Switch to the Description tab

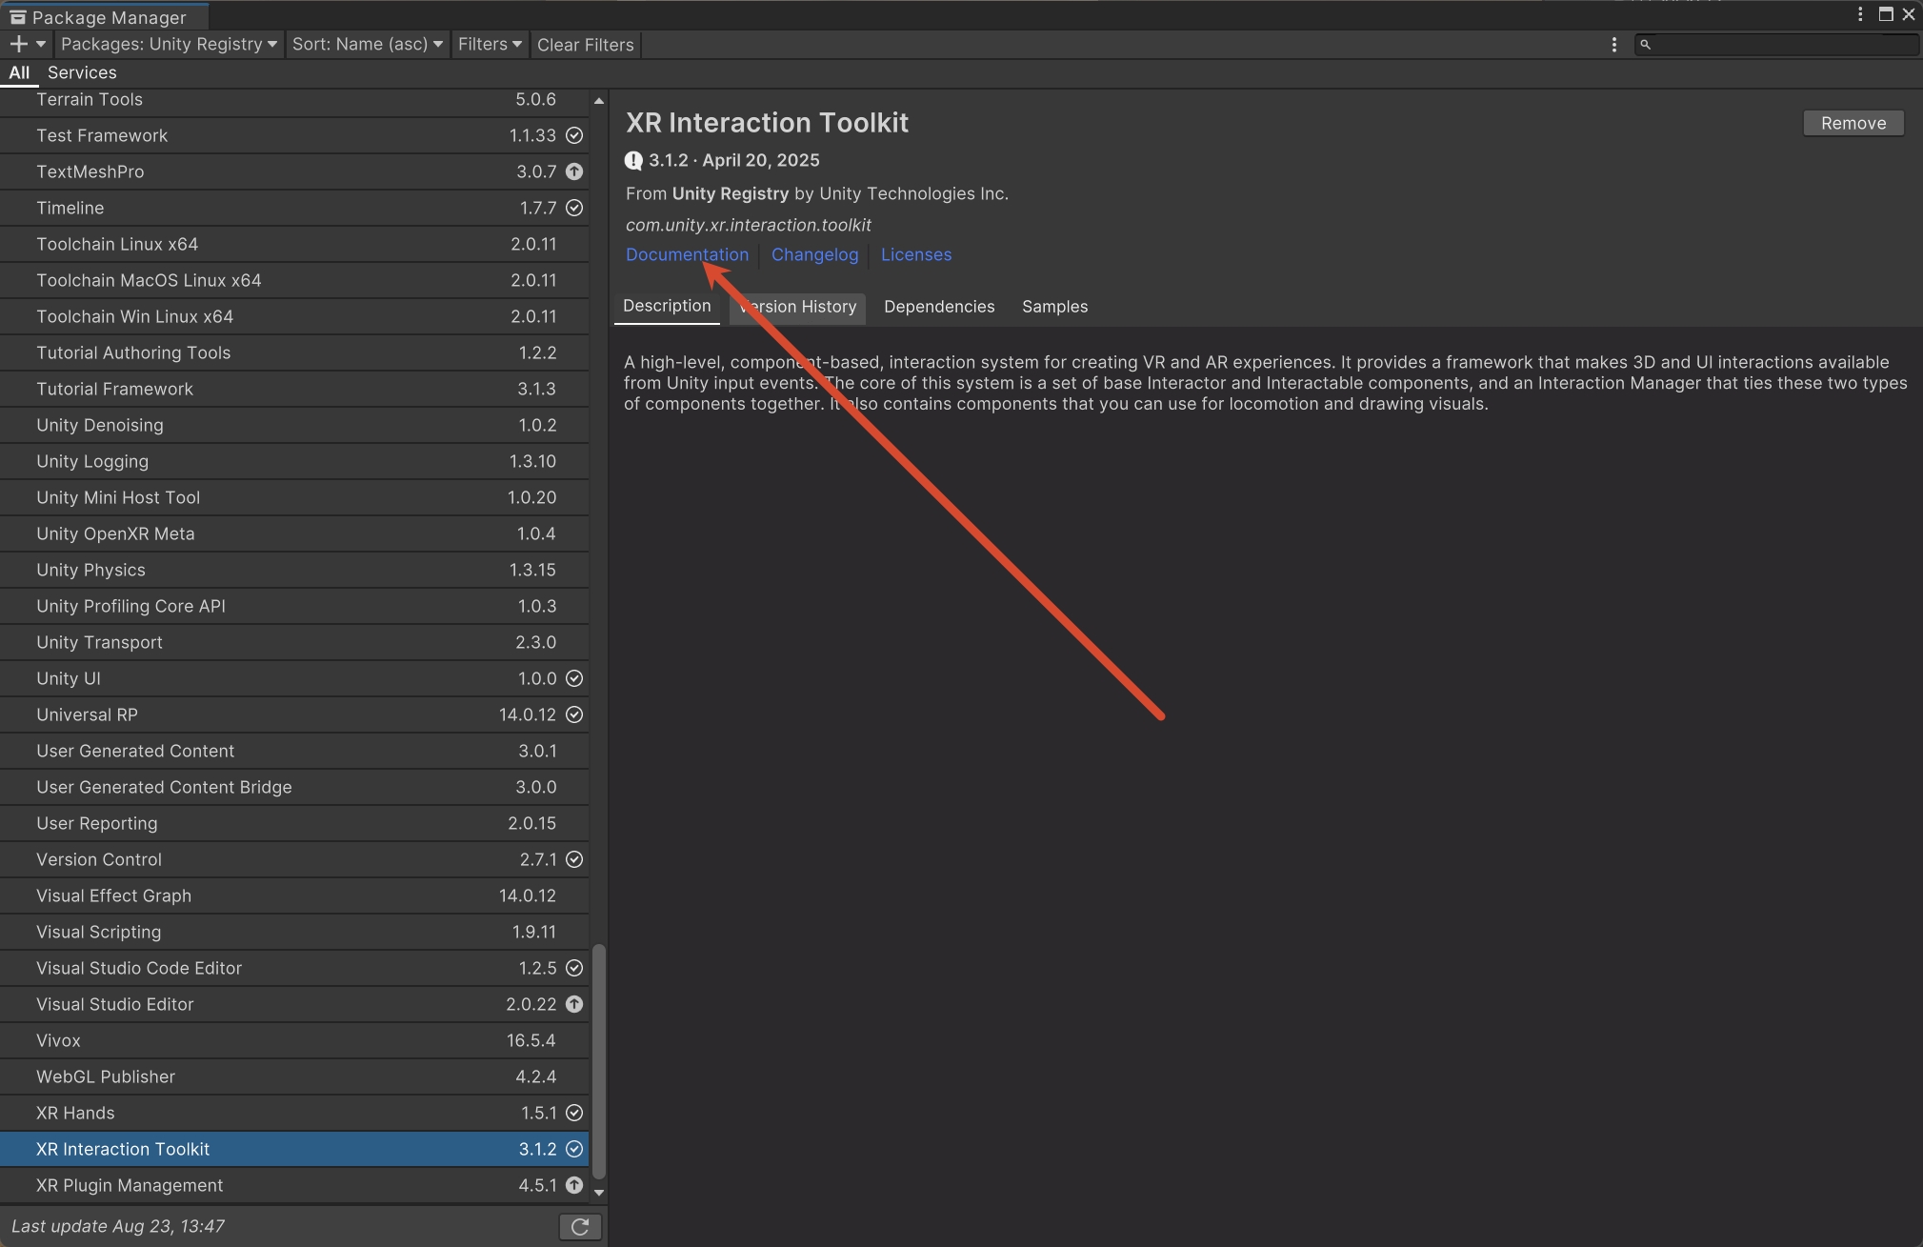coord(667,306)
